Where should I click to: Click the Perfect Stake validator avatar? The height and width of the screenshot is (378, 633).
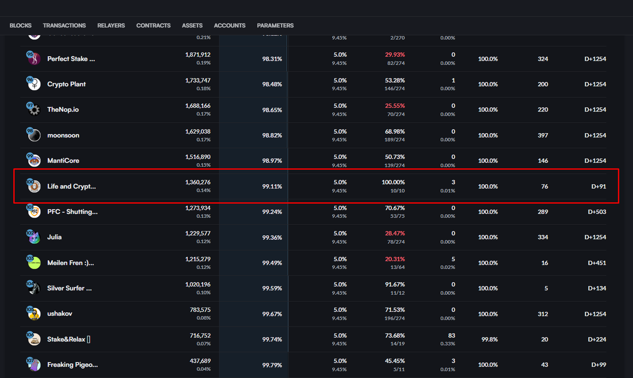click(34, 59)
